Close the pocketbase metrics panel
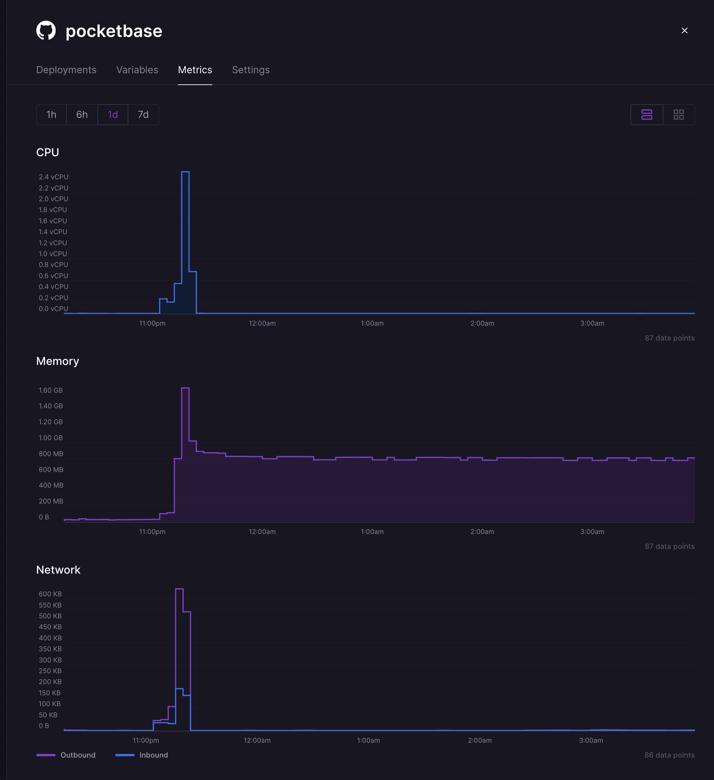714x780 pixels. (x=685, y=30)
